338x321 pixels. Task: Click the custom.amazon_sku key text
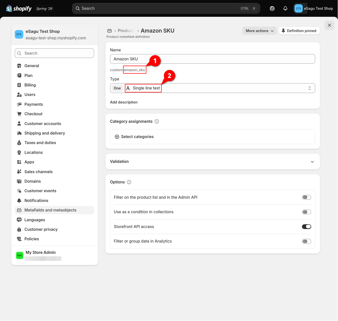click(x=128, y=70)
